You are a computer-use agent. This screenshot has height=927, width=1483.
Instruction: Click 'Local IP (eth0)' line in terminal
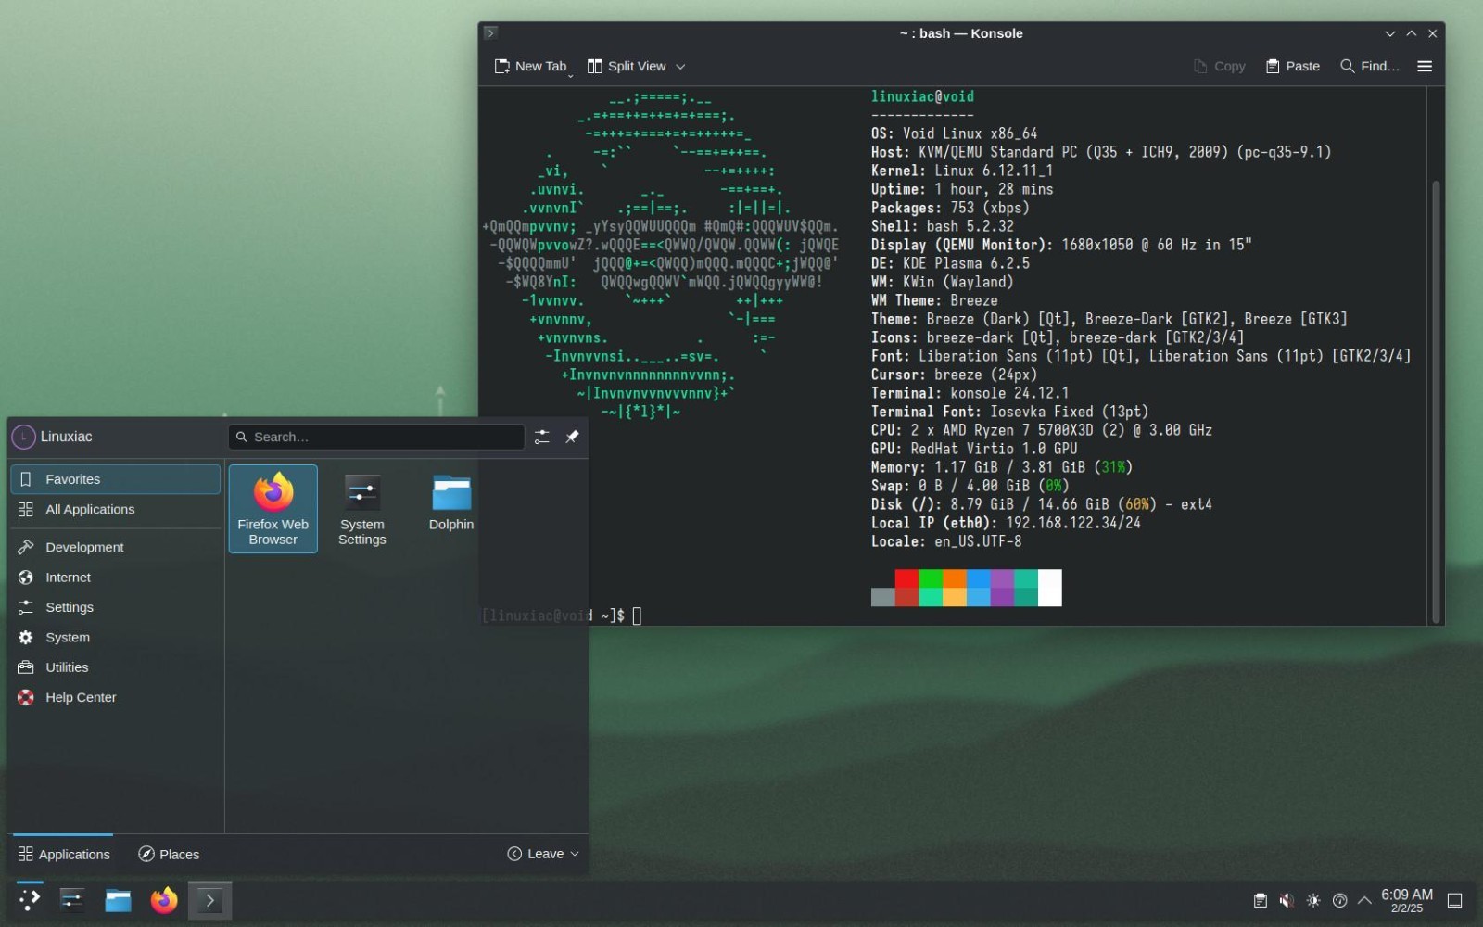pos(1006,523)
